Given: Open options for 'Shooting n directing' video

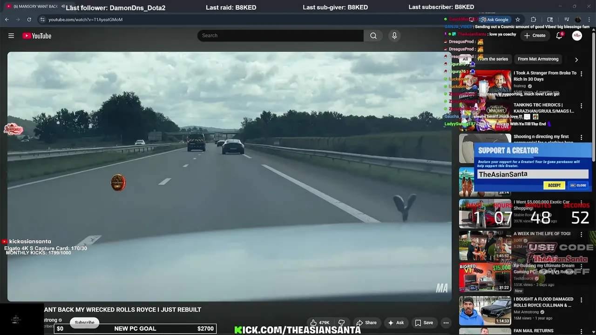Looking at the screenshot, I should [581, 138].
